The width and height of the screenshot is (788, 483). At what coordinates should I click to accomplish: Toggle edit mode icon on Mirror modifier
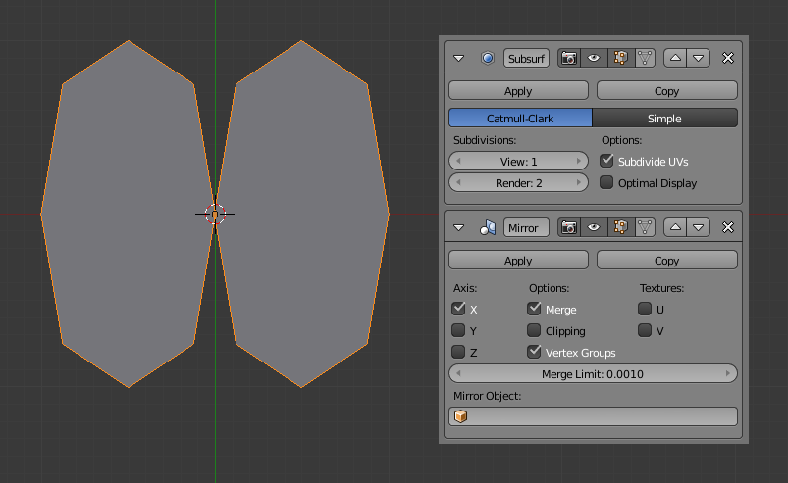619,228
